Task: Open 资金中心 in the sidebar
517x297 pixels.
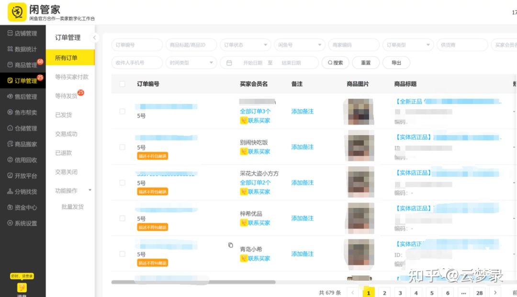Action: pyautogui.click(x=22, y=207)
